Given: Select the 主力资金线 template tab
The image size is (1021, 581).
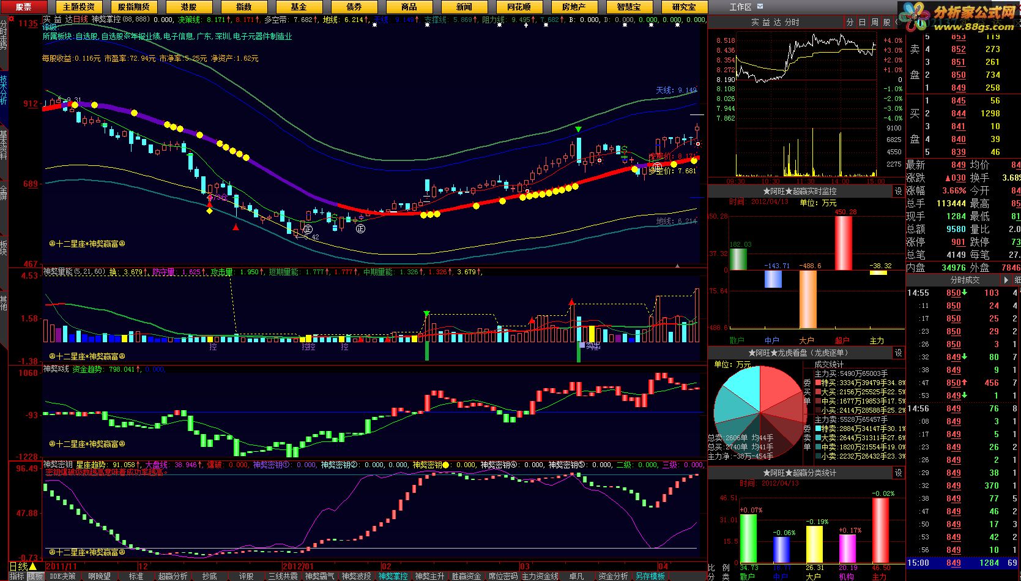Looking at the screenshot, I should (540, 576).
